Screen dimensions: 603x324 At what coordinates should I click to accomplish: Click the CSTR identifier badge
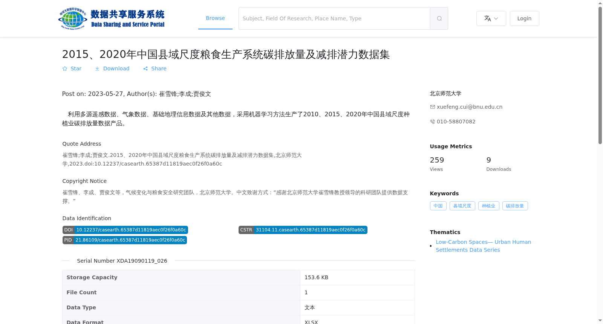[x=303, y=230]
